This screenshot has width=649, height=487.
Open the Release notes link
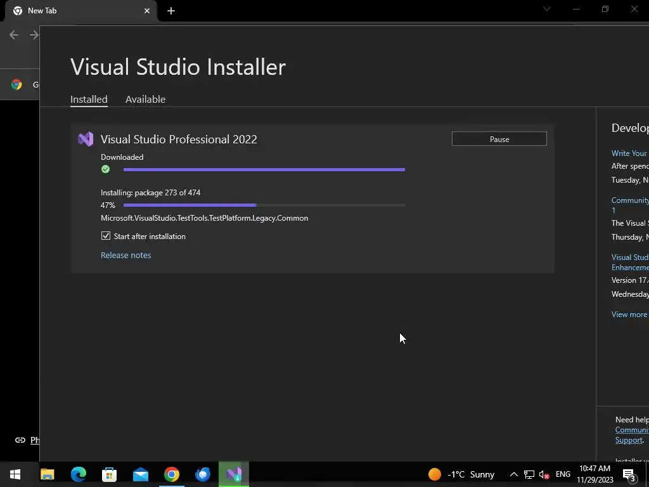(x=126, y=255)
